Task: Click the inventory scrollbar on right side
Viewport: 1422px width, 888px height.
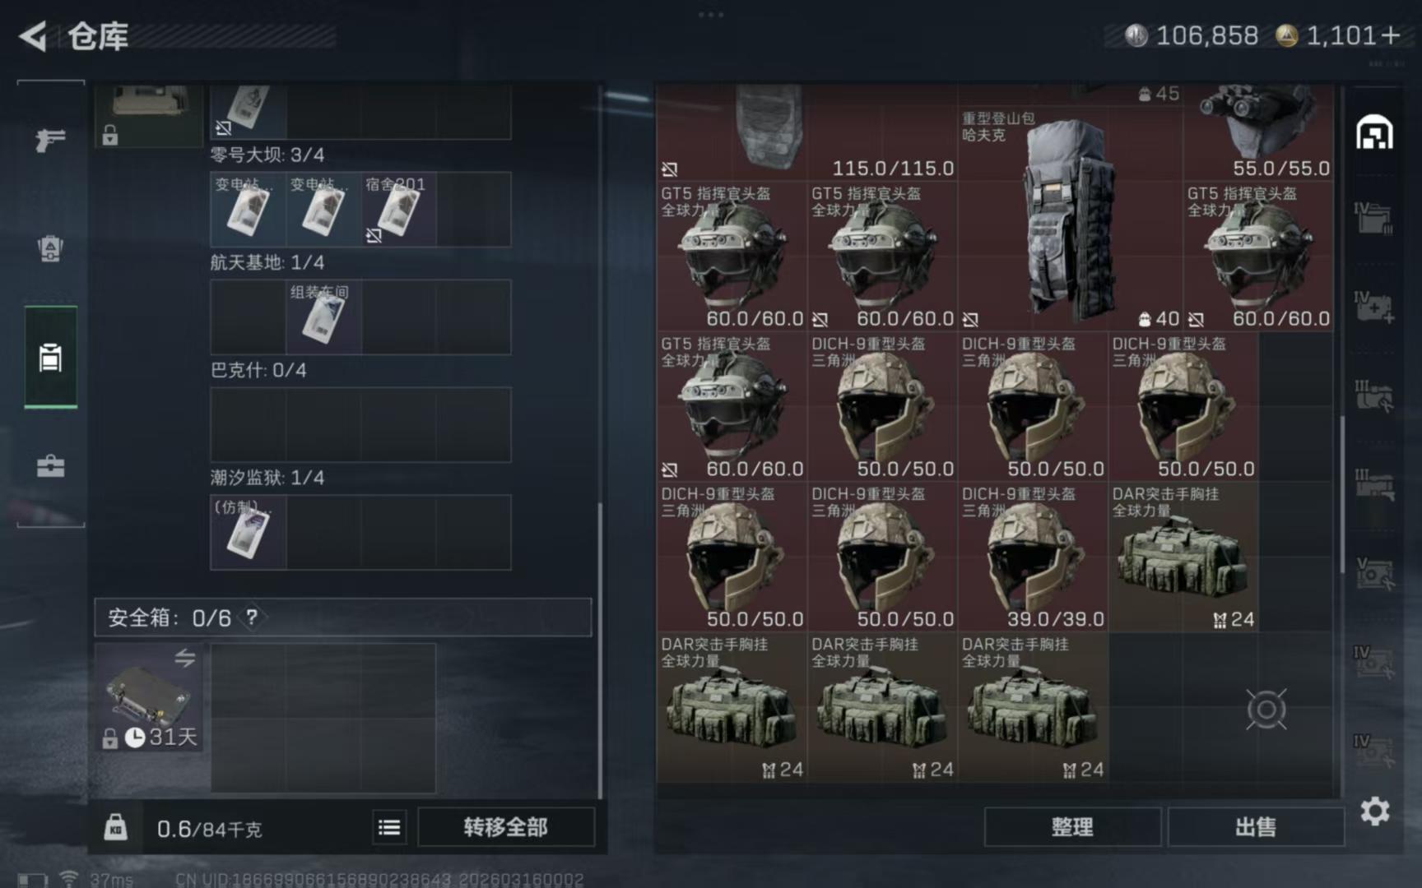Action: point(1342,493)
